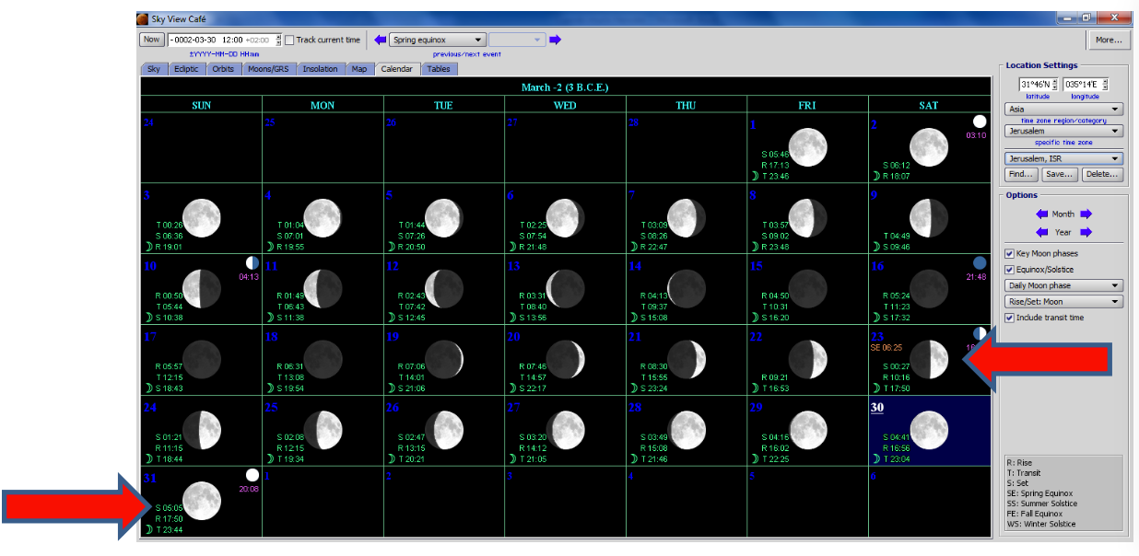Go to next month arrow
Viewport: 1139px width, 556px height.
coord(1086,214)
